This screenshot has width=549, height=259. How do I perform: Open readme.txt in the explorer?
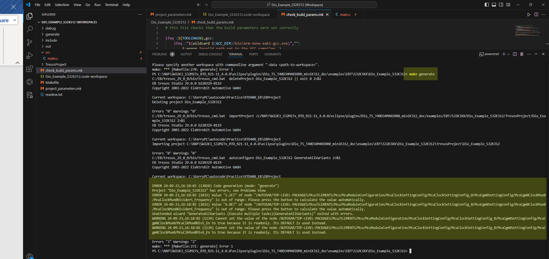[x=53, y=94]
